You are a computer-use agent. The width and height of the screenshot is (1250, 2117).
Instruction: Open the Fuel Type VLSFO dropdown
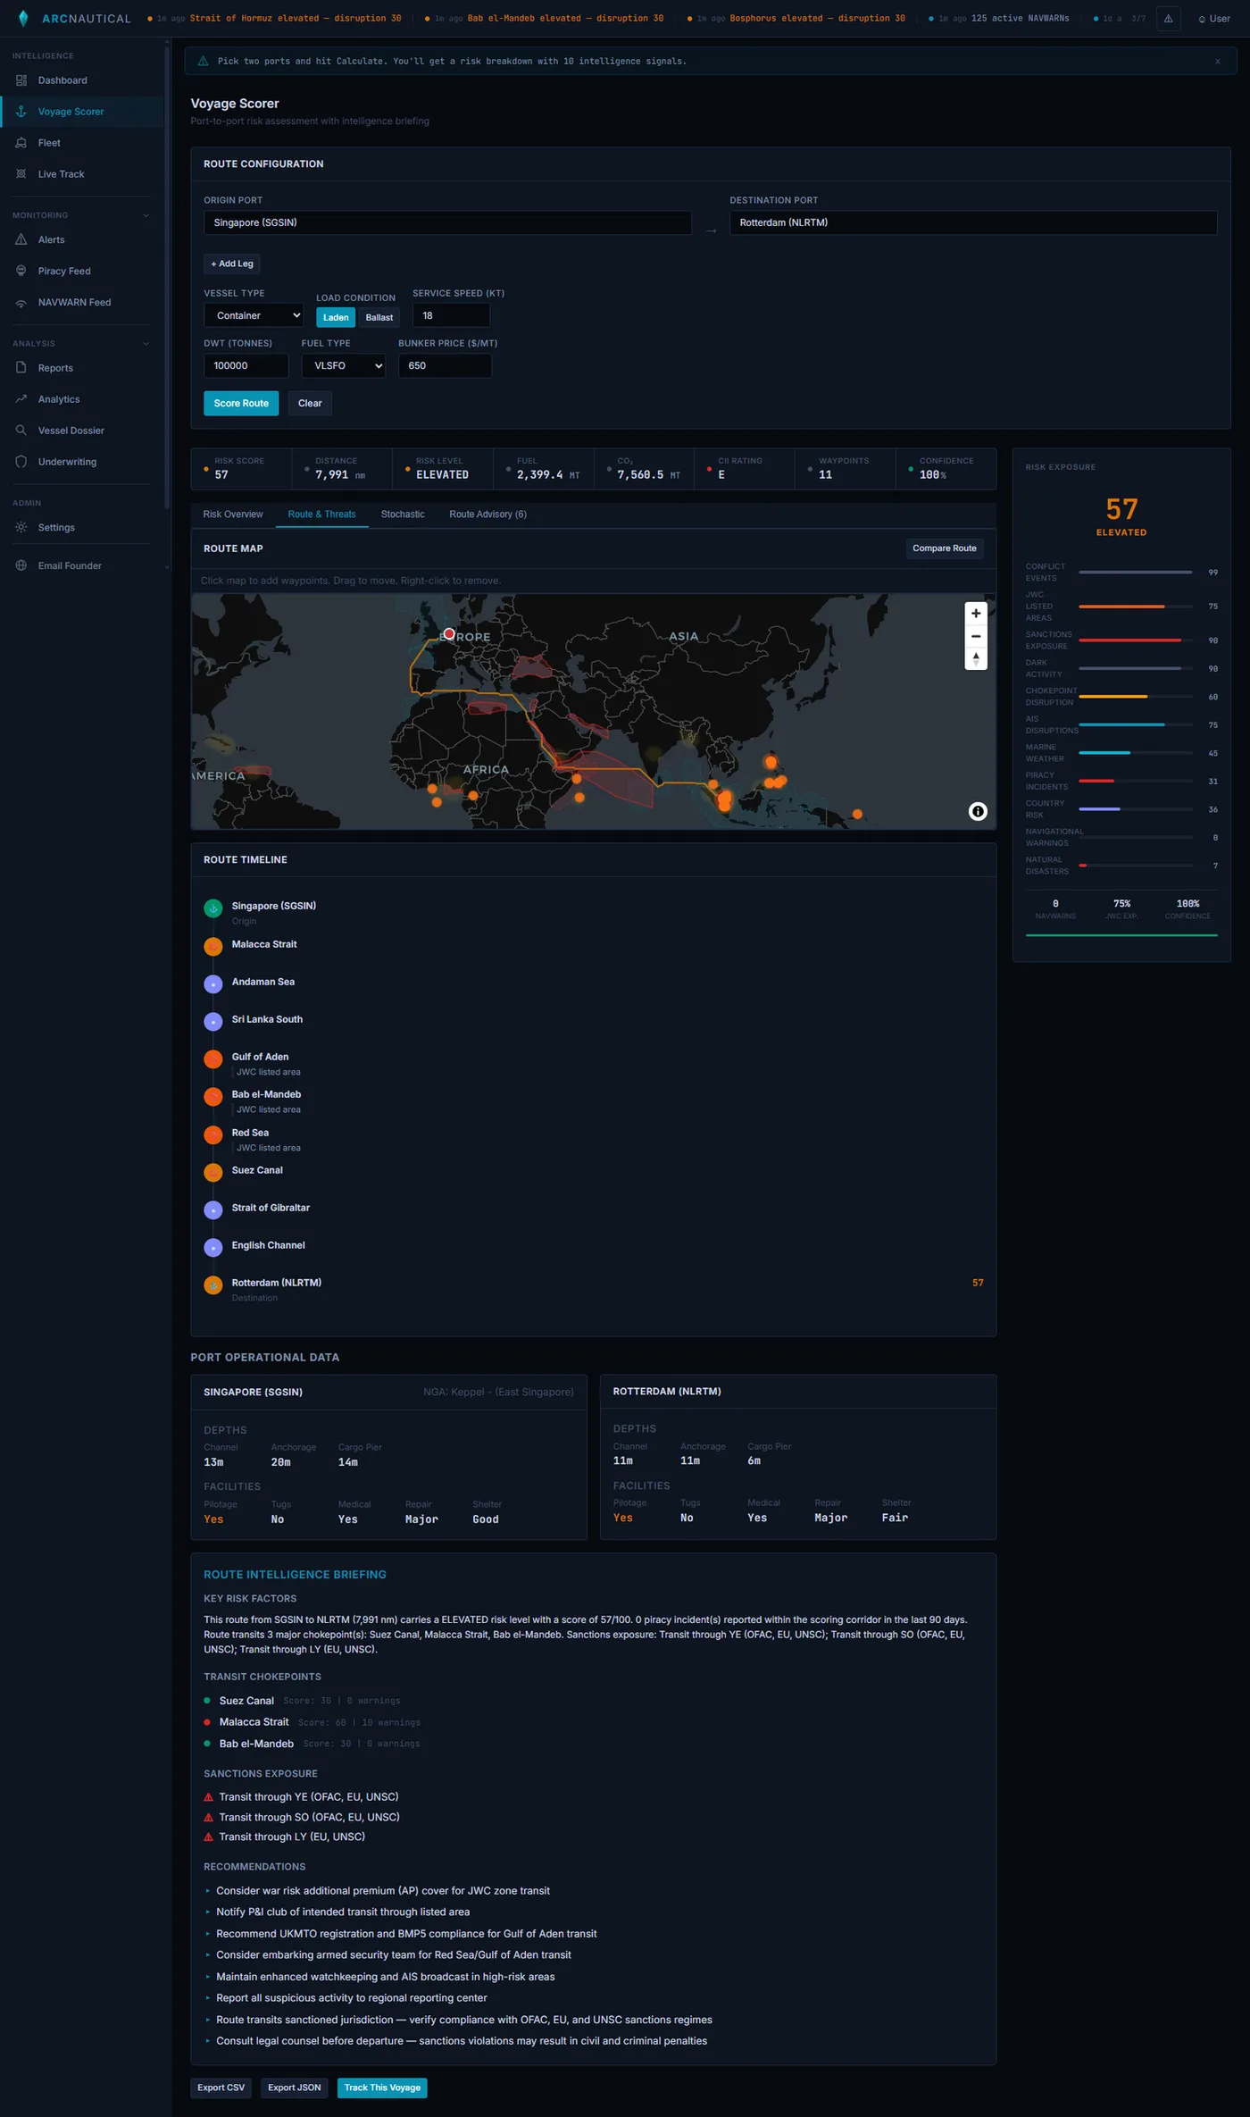tap(344, 366)
